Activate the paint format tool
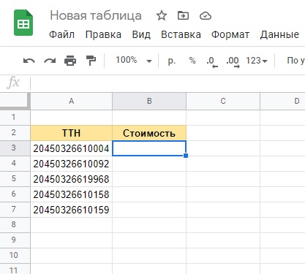Image resolution: width=305 pixels, height=274 pixels. click(x=91, y=61)
